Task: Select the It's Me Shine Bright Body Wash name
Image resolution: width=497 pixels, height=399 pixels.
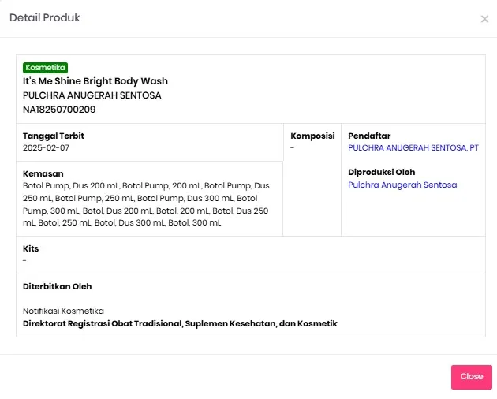Action: (x=95, y=81)
